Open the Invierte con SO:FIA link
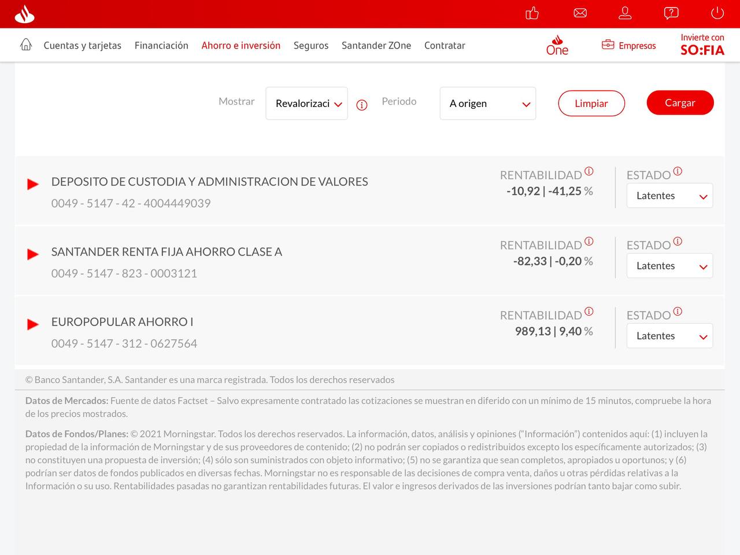Screen dimensions: 740x555 [x=702, y=45]
